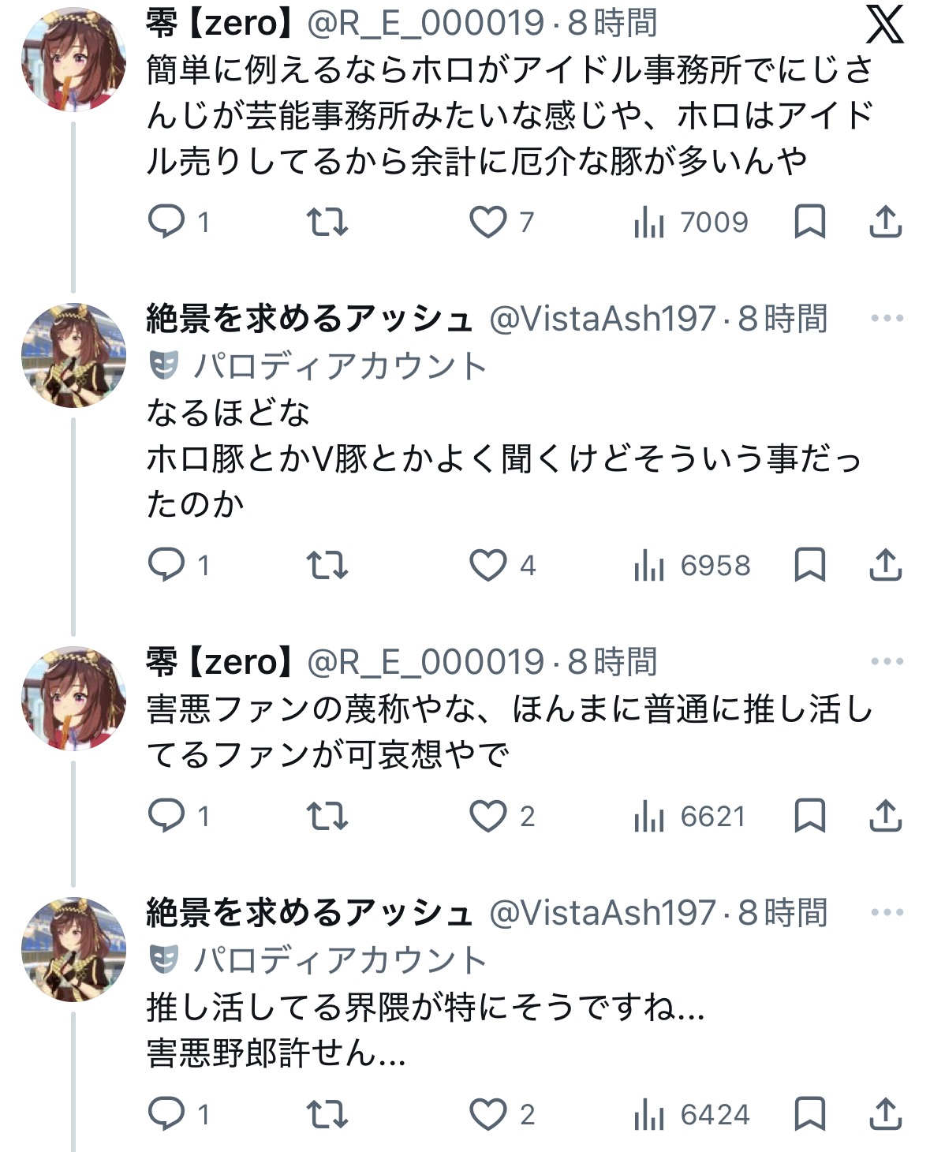Click 絶景を求めるアッシュ avatar on last tweet

73,949
